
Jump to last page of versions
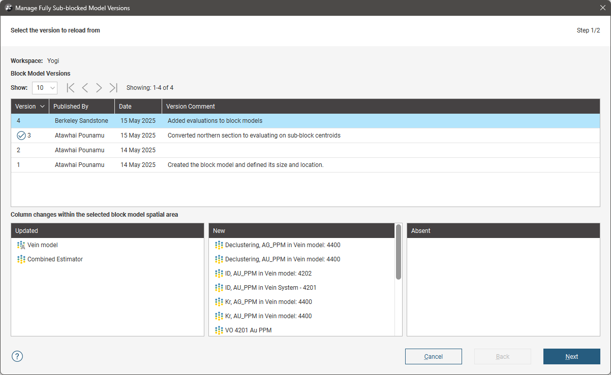(x=113, y=88)
